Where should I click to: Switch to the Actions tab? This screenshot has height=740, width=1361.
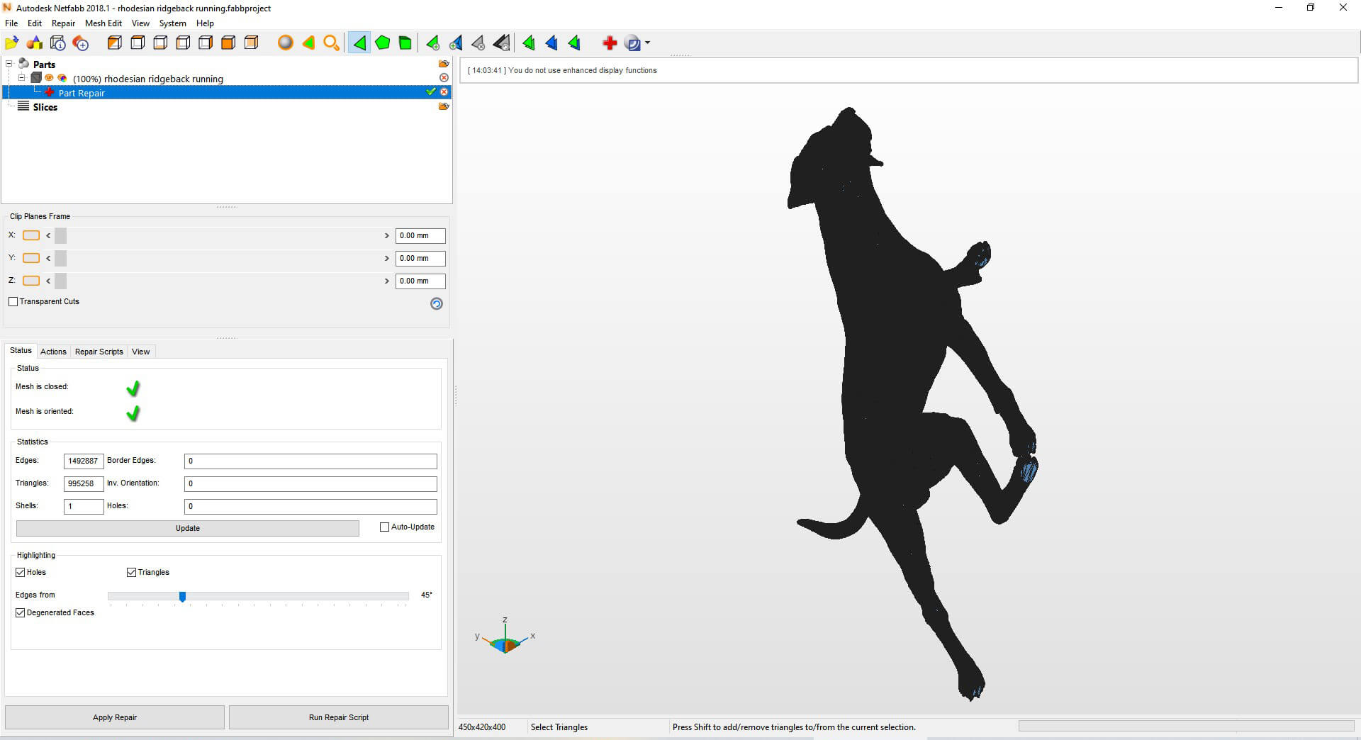tap(53, 352)
